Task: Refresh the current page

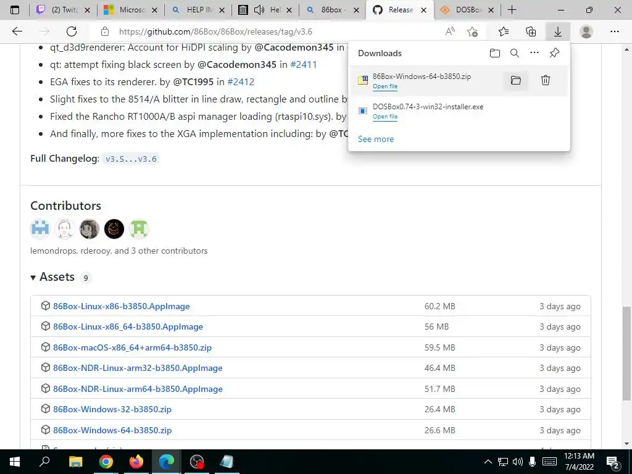Action: click(x=72, y=31)
